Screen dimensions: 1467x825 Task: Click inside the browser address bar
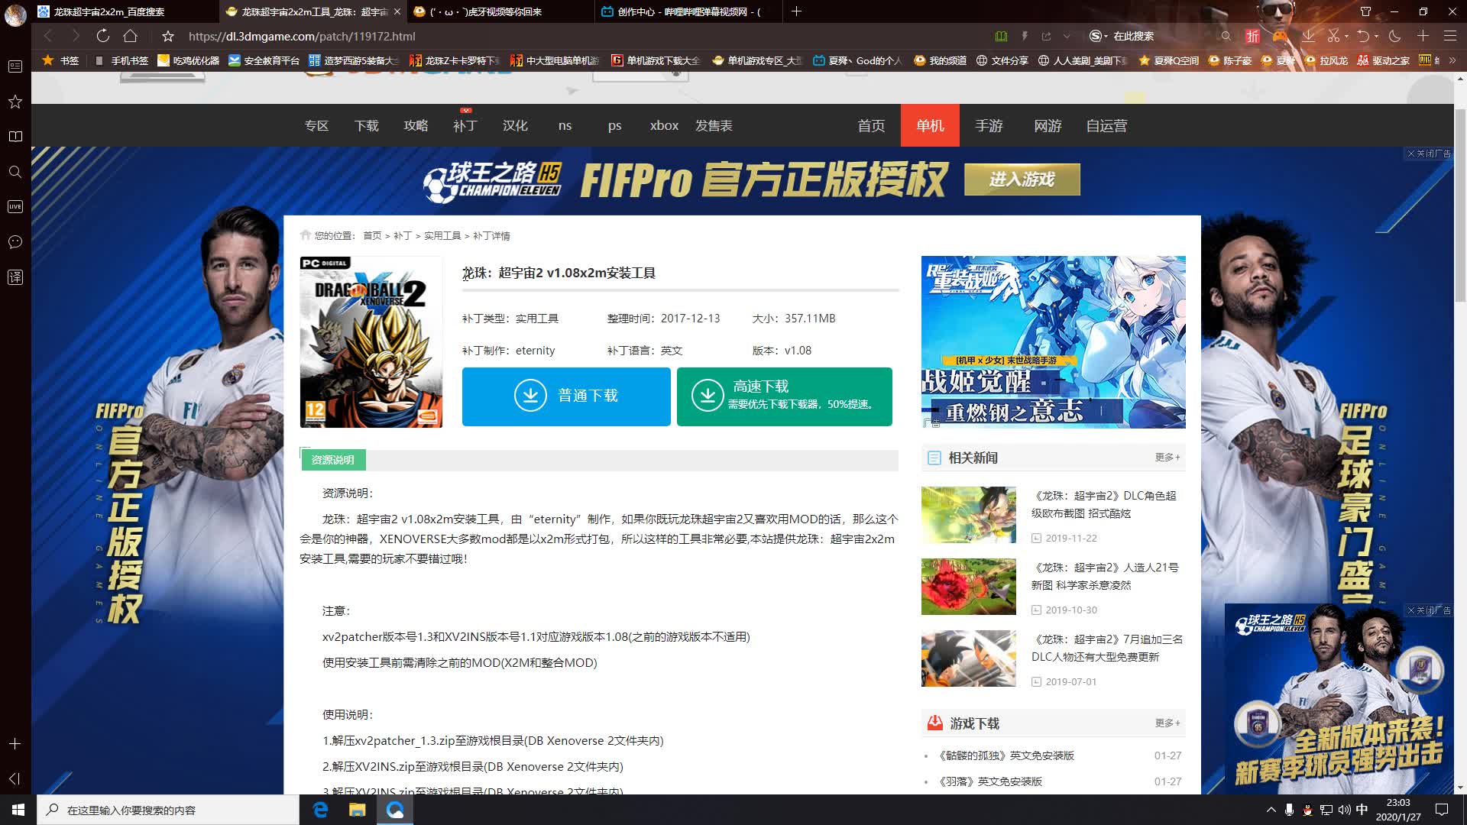[458, 36]
